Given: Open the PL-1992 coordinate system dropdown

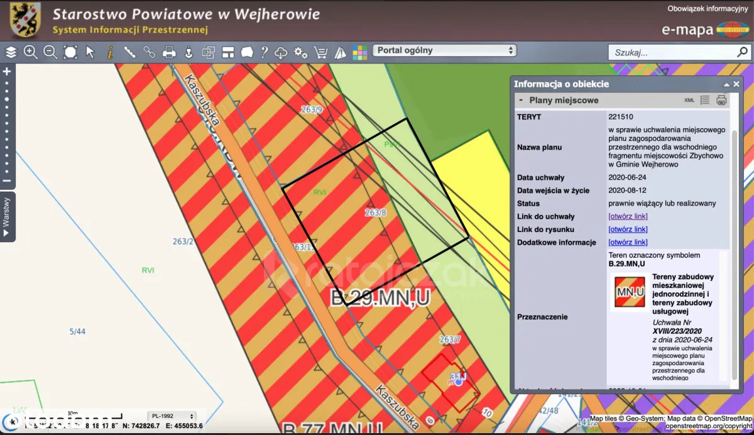Looking at the screenshot, I should 172,416.
